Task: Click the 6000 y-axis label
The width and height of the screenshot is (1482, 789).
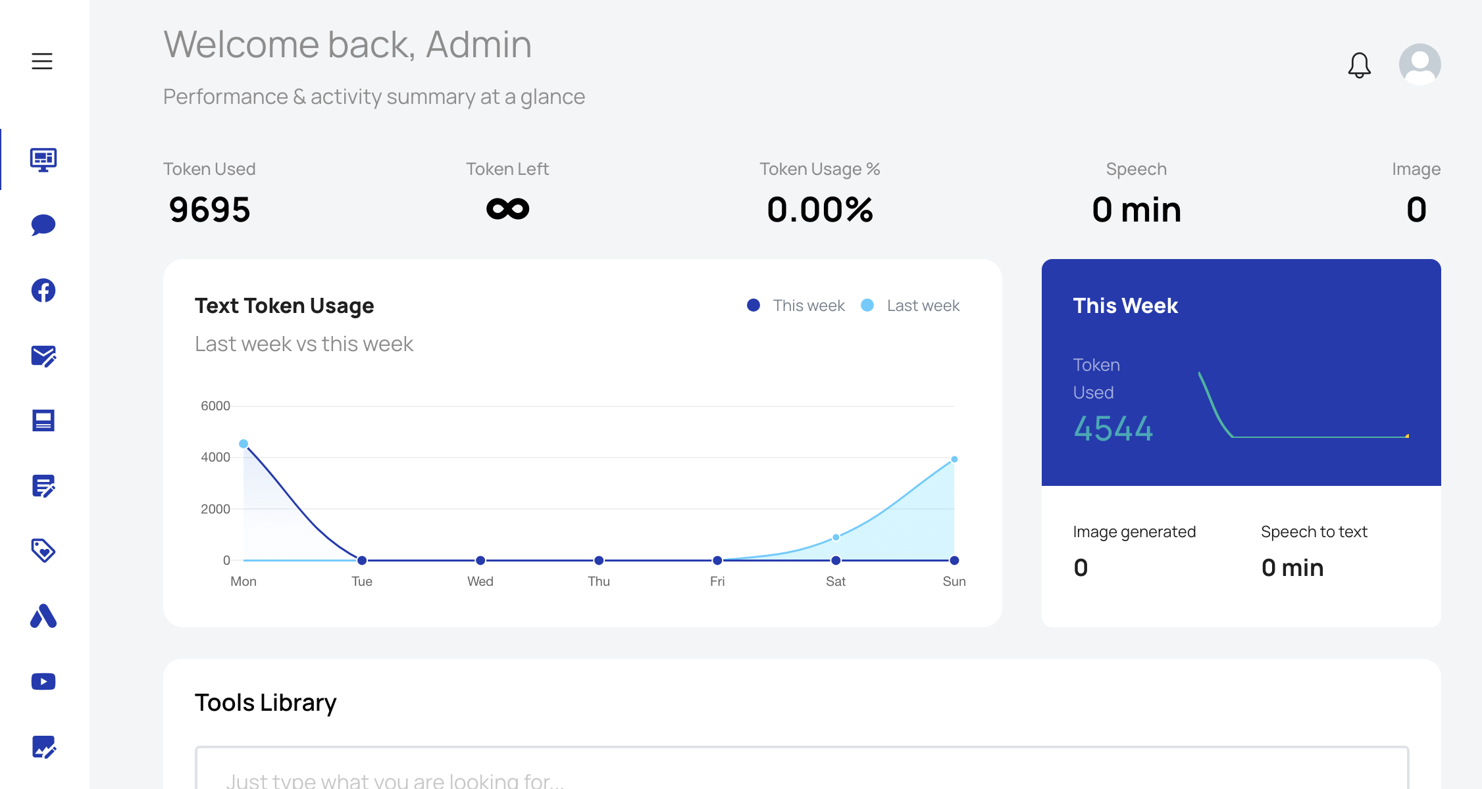Action: point(215,406)
